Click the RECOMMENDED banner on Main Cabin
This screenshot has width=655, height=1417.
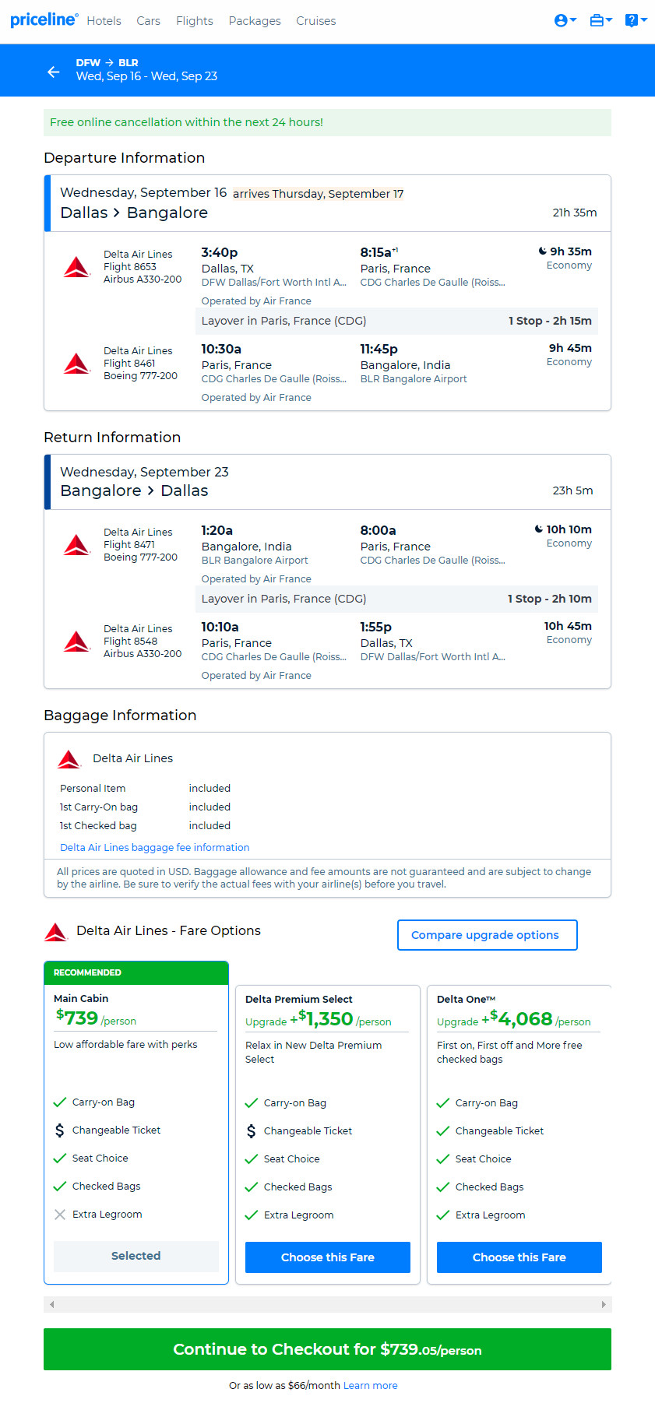[136, 972]
